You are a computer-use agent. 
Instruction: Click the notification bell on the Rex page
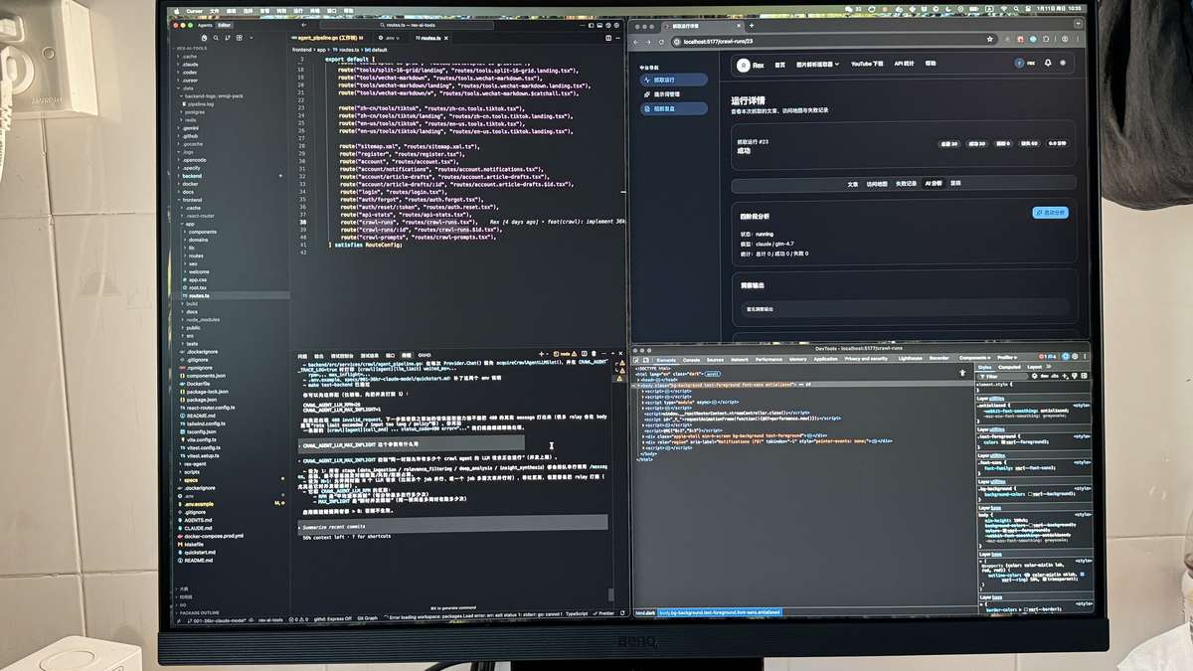click(x=1048, y=63)
